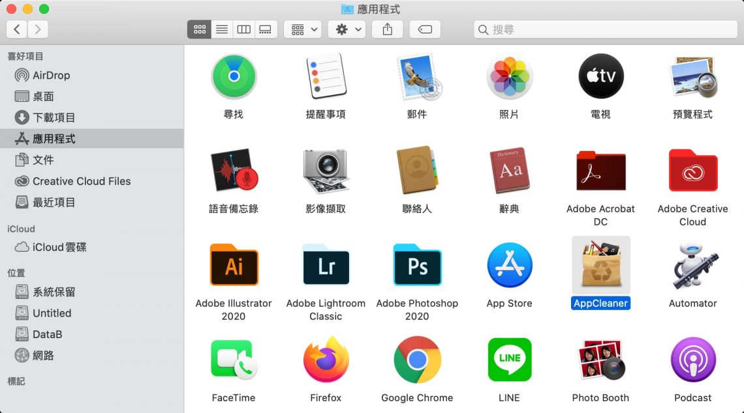The height and width of the screenshot is (413, 744).
Task: Switch to column view mode
Action: tap(243, 29)
